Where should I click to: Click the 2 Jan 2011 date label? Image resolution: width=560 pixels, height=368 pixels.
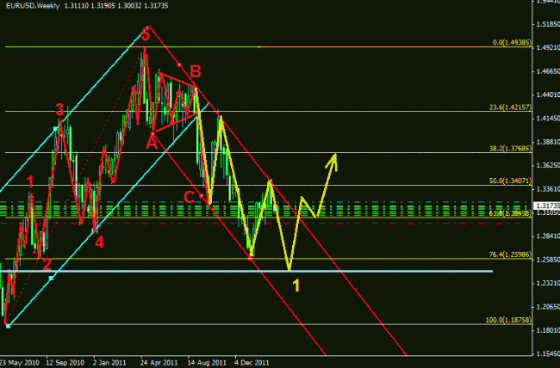point(109,363)
